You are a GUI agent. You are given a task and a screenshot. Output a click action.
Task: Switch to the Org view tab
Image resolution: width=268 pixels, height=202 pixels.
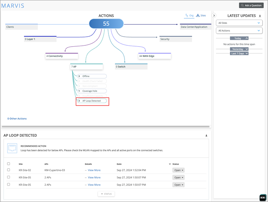(189, 15)
